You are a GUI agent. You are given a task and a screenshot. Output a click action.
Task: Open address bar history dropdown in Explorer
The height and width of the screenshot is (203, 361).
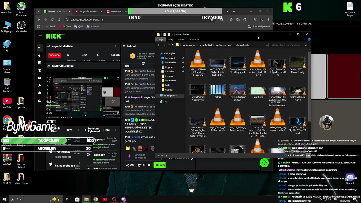[264, 45]
